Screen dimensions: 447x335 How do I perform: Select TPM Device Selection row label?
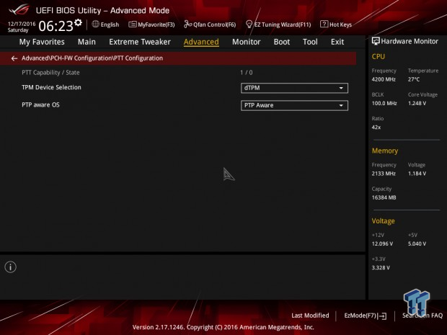click(x=51, y=87)
